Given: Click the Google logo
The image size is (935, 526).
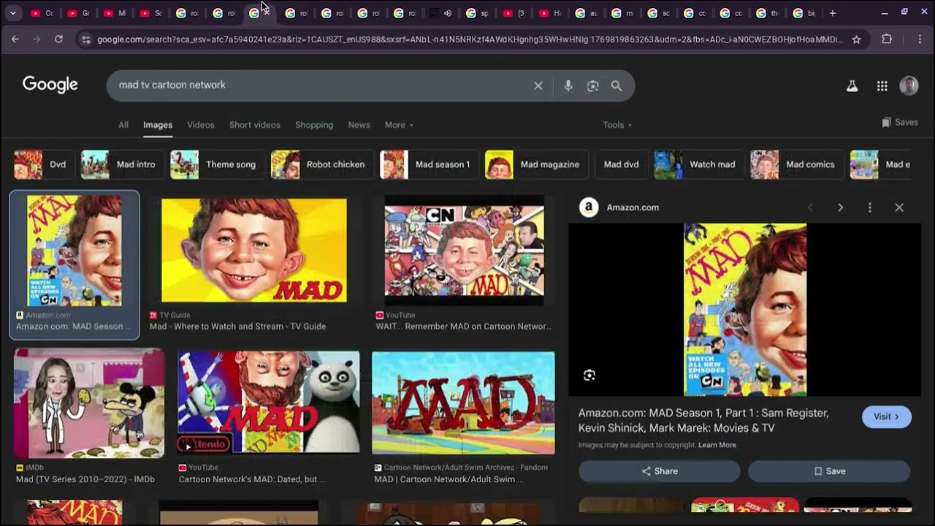Looking at the screenshot, I should (50, 85).
